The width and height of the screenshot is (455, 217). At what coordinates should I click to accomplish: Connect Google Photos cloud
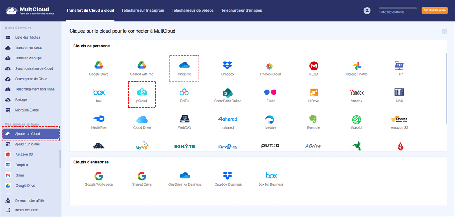click(x=356, y=68)
